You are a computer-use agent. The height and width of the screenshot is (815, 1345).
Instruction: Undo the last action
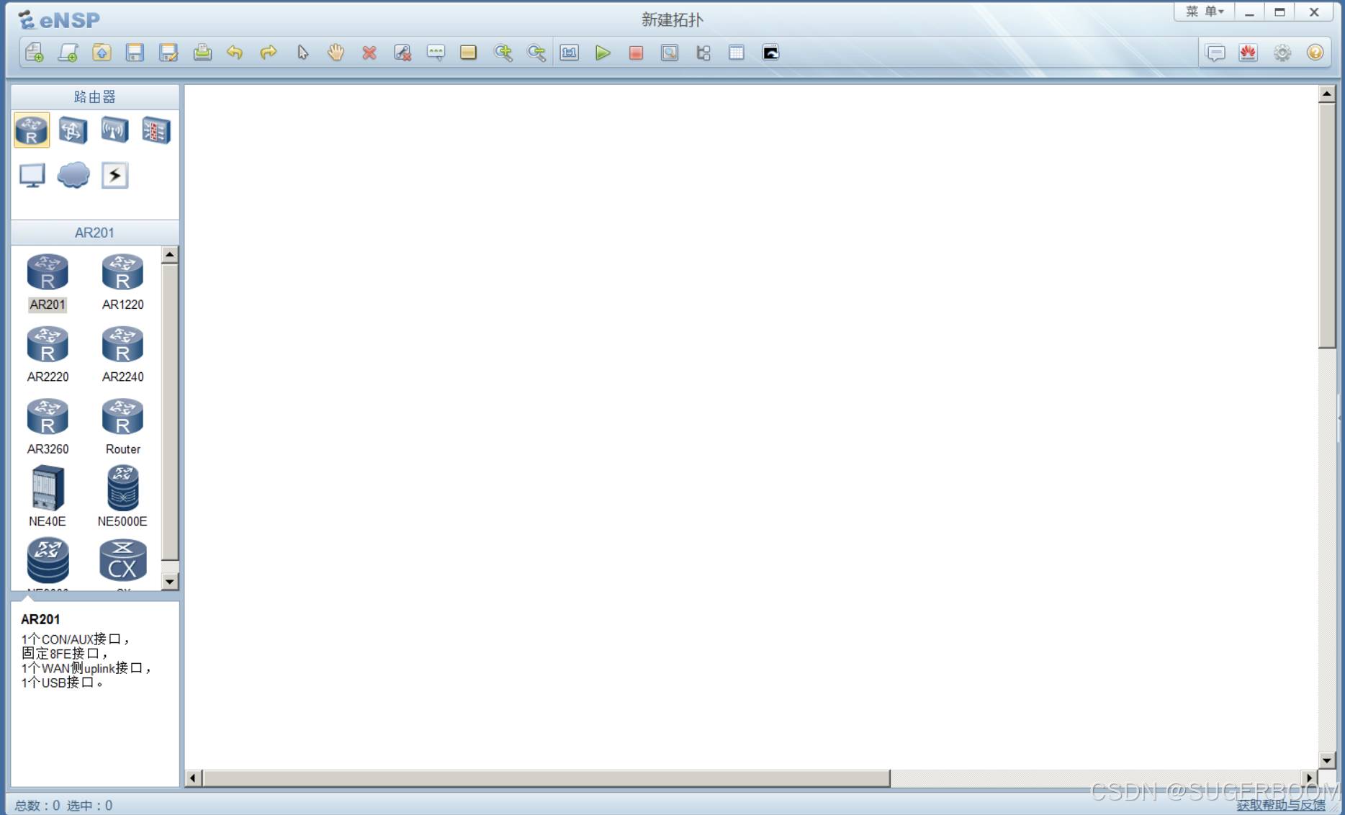pyautogui.click(x=235, y=53)
